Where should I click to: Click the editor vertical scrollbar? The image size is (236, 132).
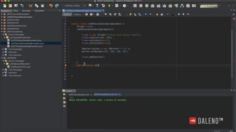[x=232, y=54]
